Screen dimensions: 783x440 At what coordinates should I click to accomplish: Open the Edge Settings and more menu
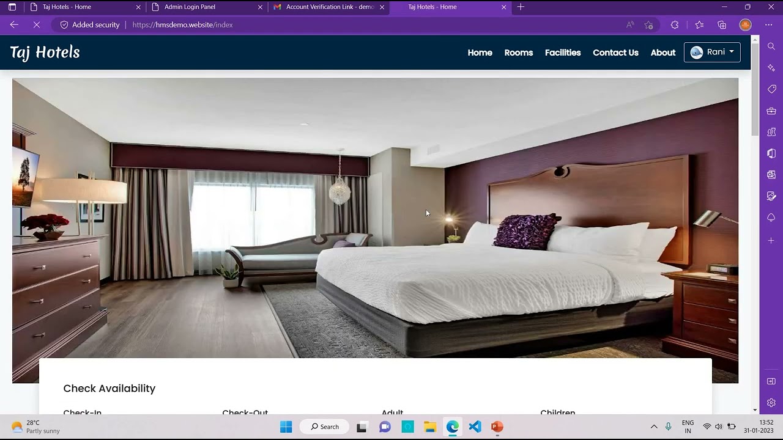tap(769, 25)
